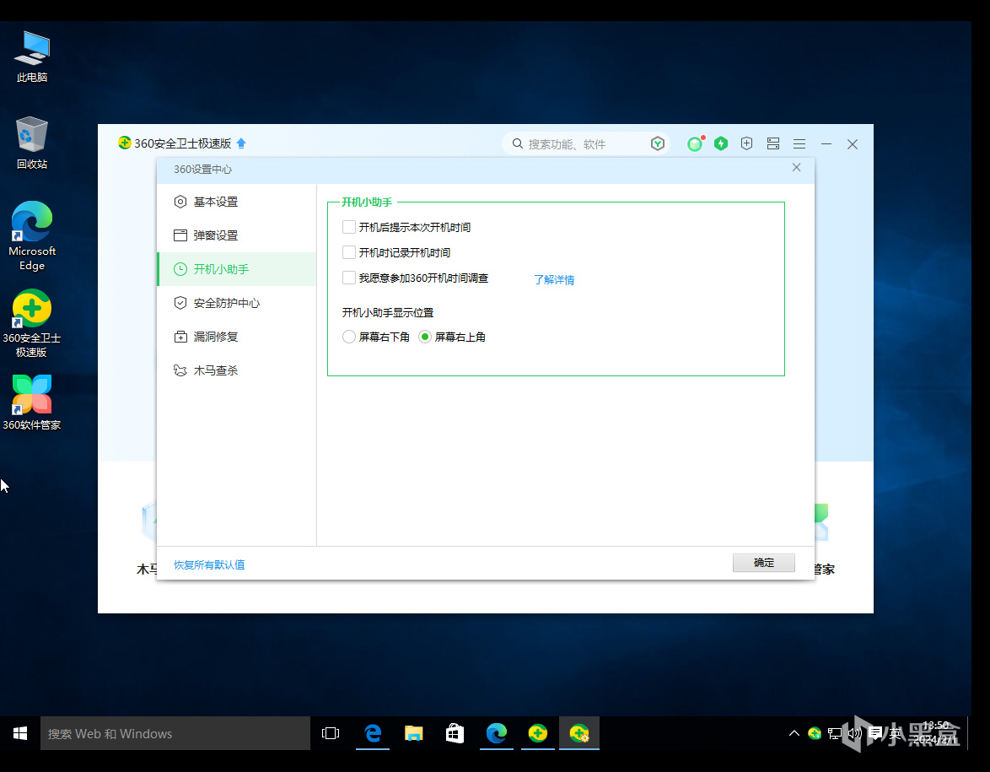The image size is (990, 772).
Task: Click the blue upgrade arrow beside title
Action: tap(241, 143)
